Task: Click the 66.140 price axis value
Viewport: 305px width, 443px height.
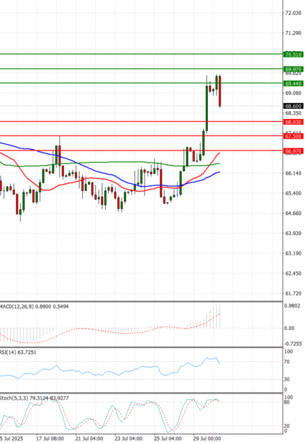Action: [x=293, y=173]
